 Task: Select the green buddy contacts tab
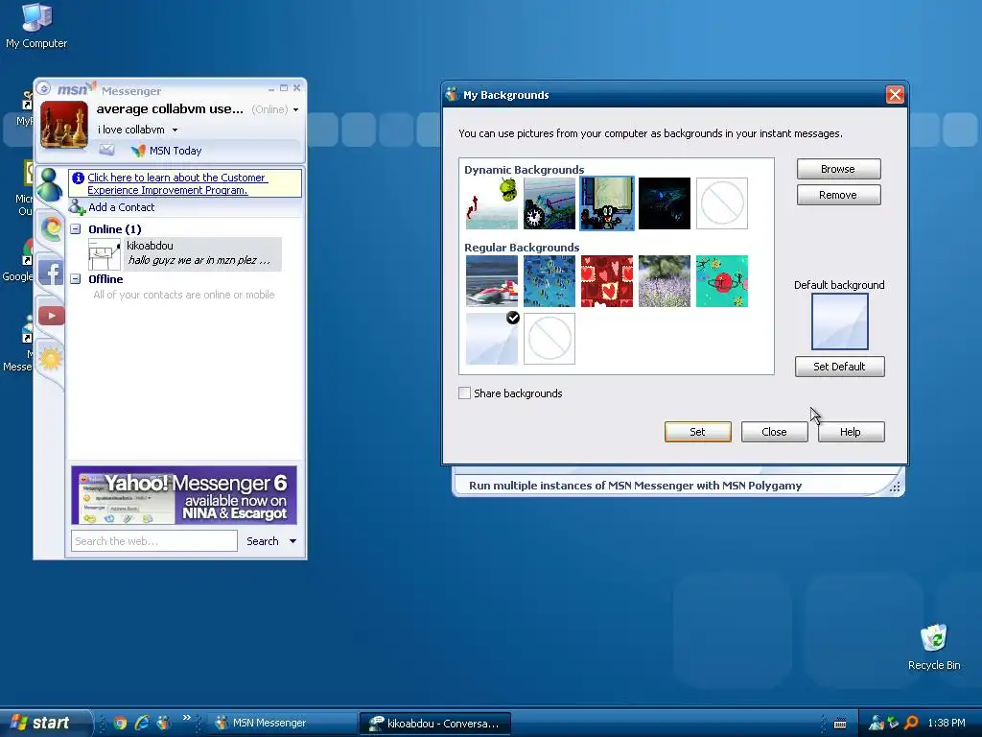pos(50,185)
